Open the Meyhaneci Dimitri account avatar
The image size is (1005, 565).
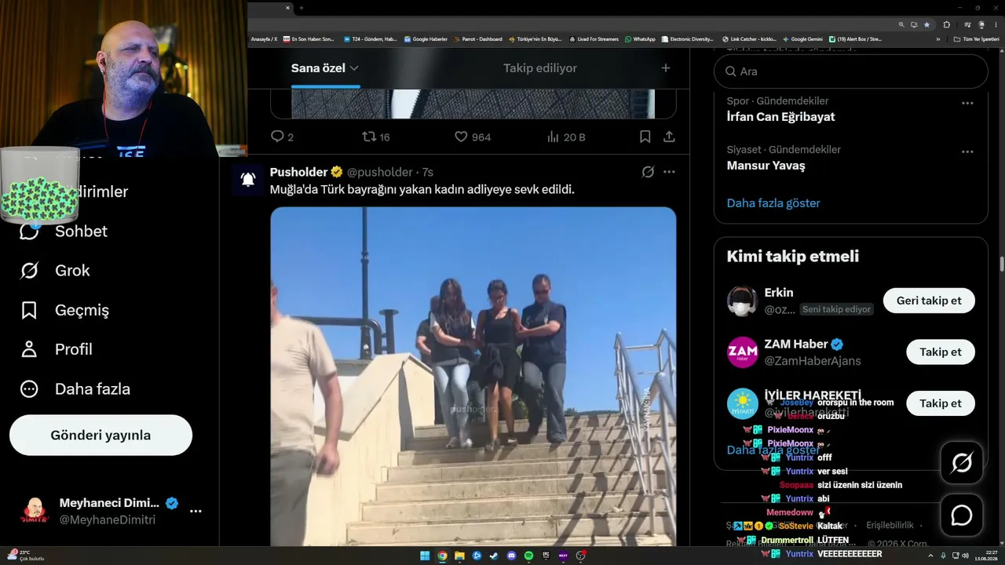tap(34, 511)
